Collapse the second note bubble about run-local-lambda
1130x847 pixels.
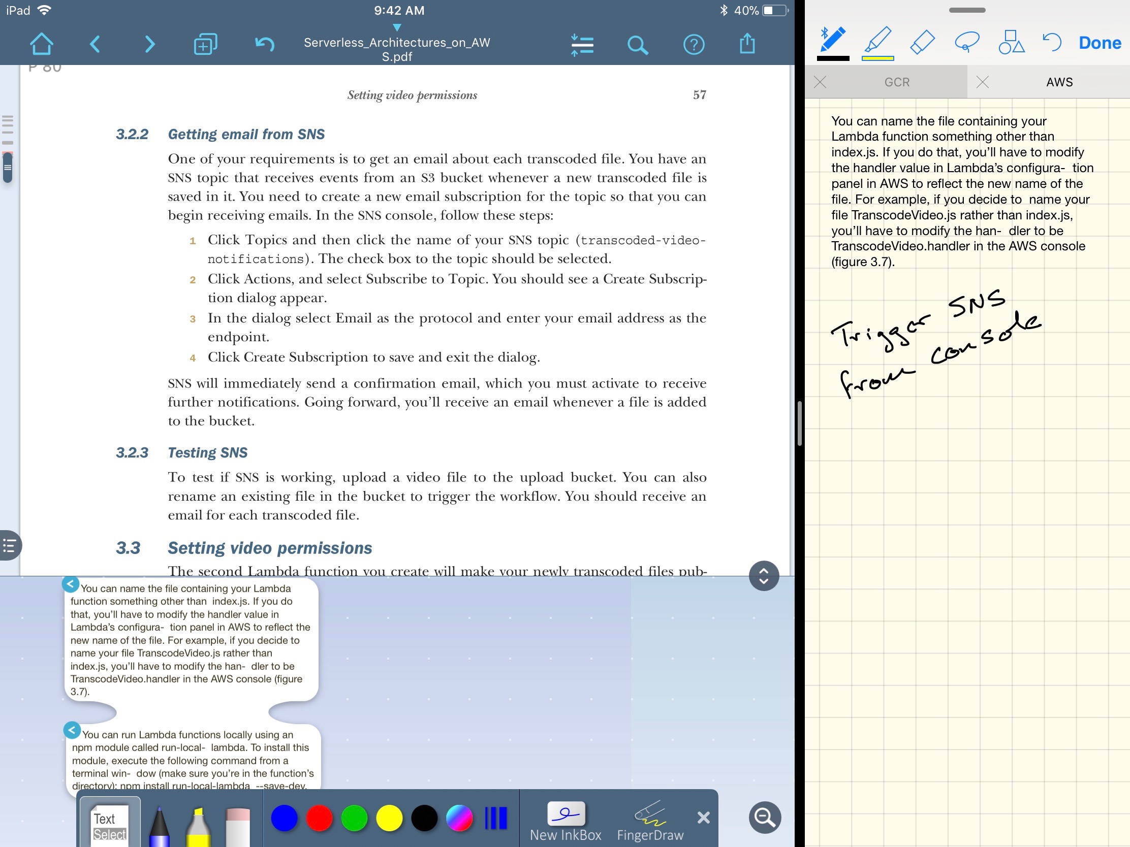pyautogui.click(x=72, y=731)
